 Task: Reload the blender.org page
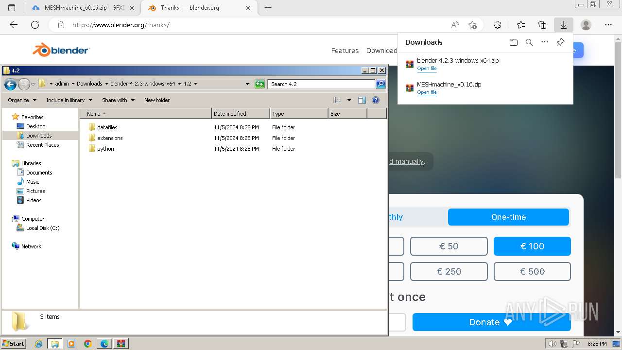coord(35,25)
